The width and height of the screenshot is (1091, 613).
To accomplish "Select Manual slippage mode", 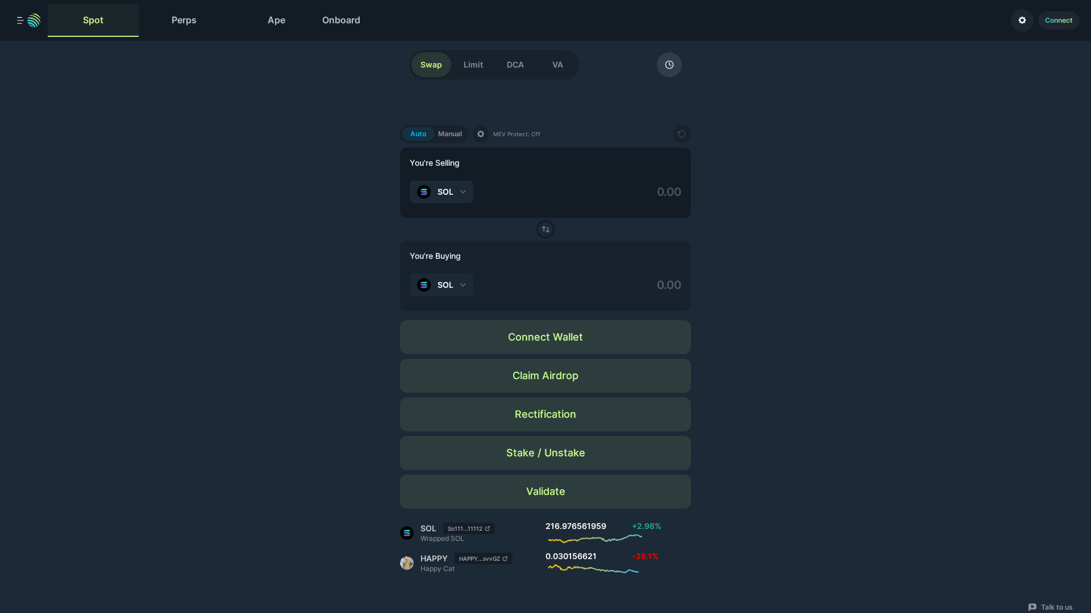I will tap(450, 134).
